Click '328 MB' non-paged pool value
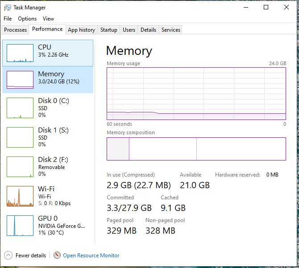 pyautogui.click(x=160, y=231)
